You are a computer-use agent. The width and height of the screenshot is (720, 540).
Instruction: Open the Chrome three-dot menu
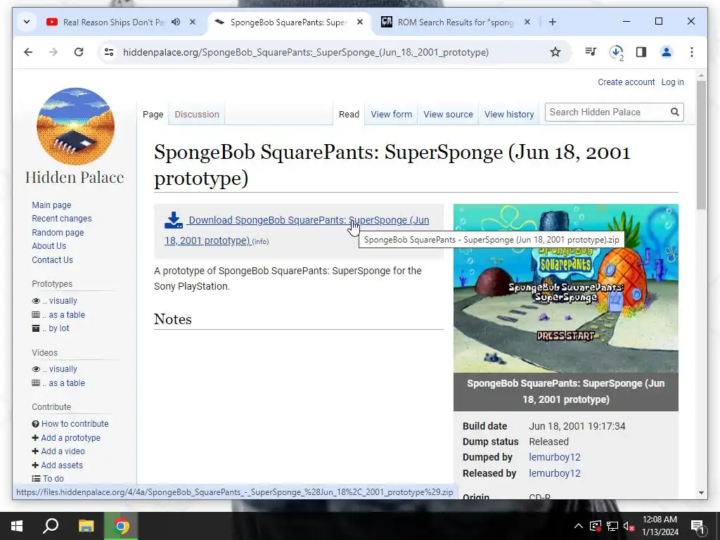tap(692, 52)
